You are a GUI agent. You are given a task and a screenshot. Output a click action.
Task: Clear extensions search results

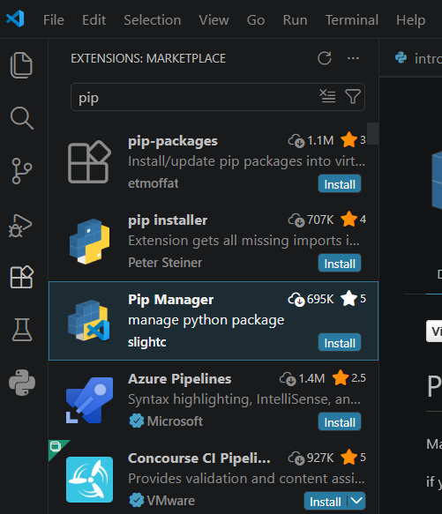point(327,96)
